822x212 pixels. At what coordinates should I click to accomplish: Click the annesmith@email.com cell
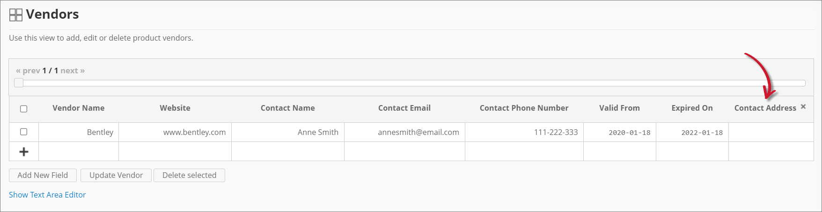coord(418,132)
